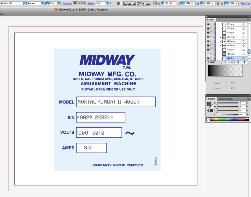This screenshot has width=251, height=197.
Task: Select the Layers panel tab
Action: coord(211,20)
